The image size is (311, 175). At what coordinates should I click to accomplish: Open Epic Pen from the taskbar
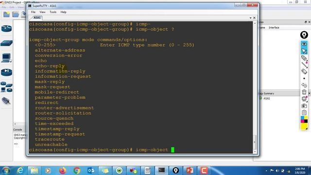coord(176,171)
